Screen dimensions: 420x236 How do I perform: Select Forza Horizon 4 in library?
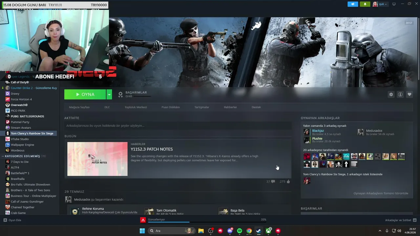(x=21, y=99)
